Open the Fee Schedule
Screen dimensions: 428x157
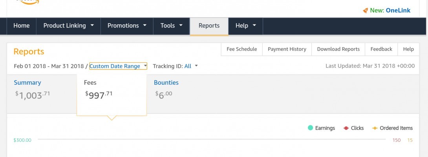pos(242,49)
